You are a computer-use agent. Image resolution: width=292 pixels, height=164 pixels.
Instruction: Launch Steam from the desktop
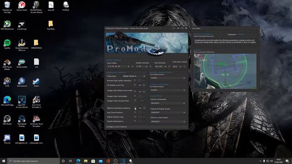(36, 82)
